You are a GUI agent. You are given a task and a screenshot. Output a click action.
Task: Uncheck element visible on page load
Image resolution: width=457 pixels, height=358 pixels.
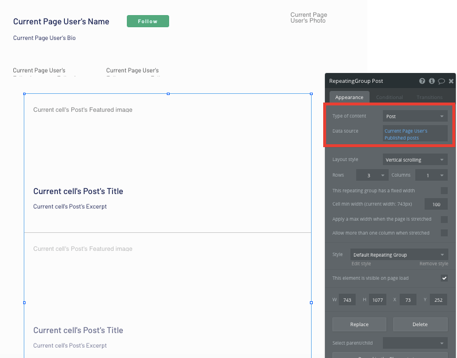[444, 278]
